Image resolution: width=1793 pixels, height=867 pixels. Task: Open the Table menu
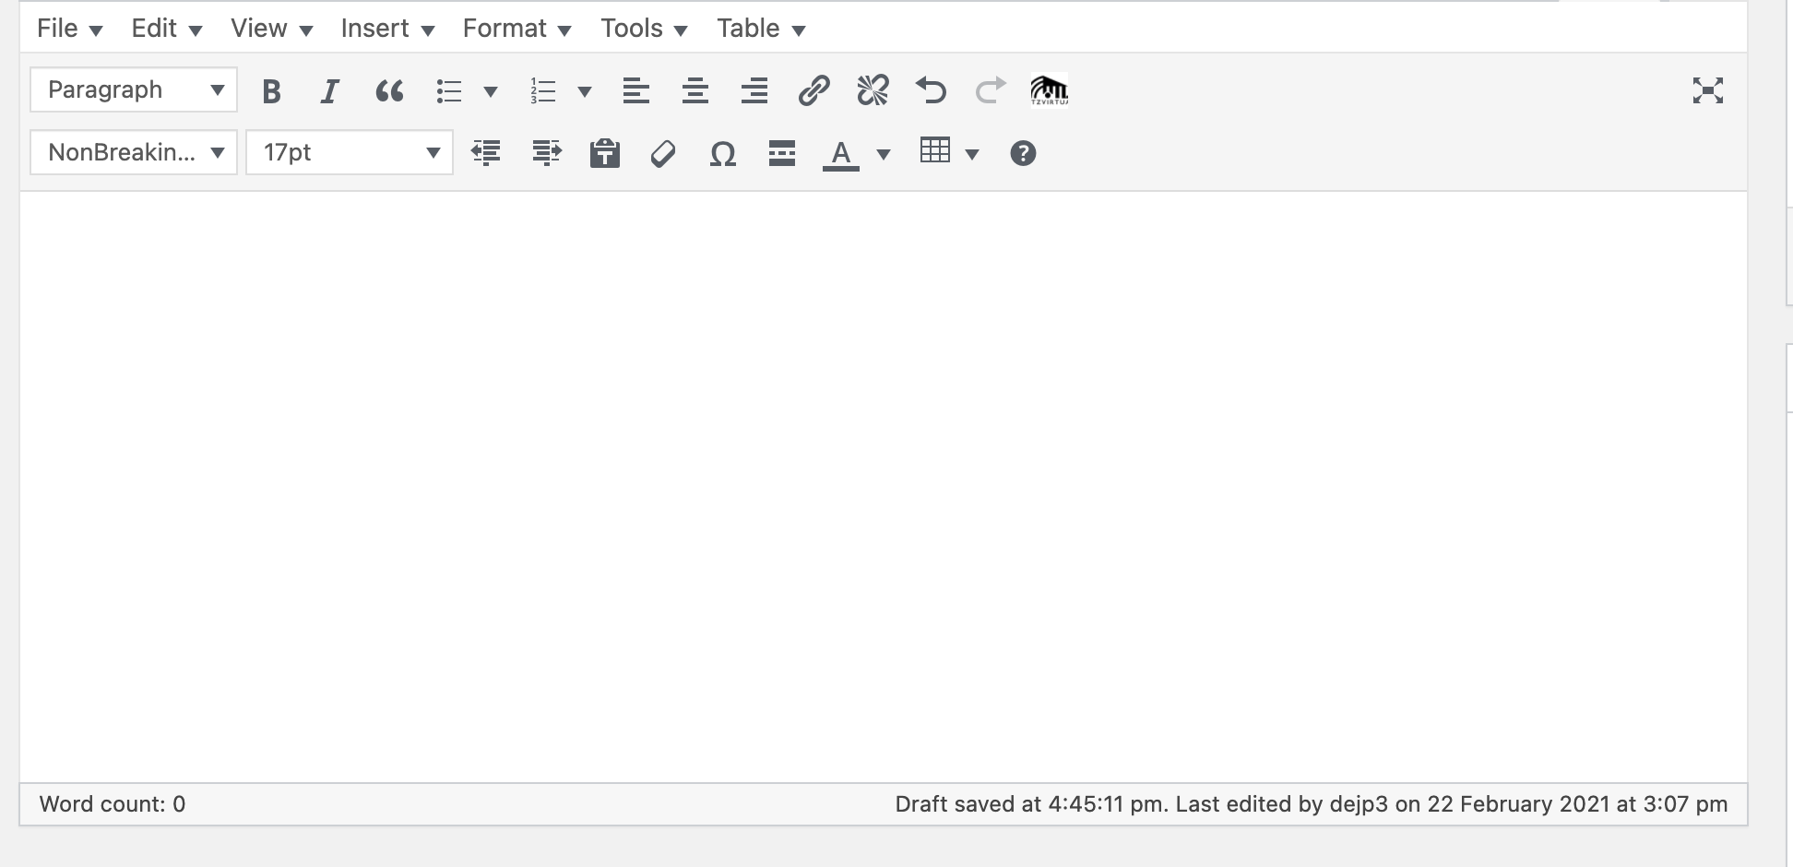pos(761,29)
